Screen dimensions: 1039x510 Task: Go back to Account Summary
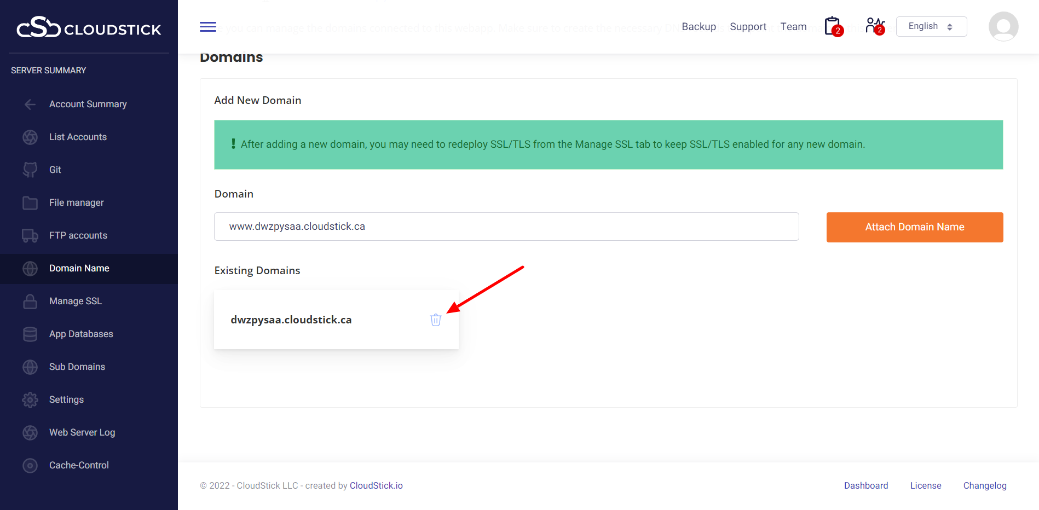[x=88, y=104]
